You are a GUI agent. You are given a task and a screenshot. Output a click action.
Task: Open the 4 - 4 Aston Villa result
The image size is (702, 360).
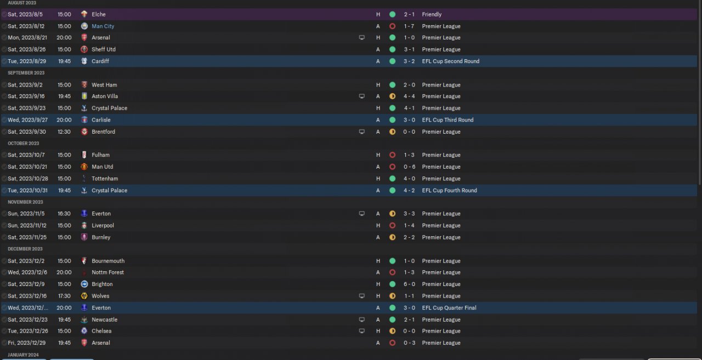coord(409,96)
